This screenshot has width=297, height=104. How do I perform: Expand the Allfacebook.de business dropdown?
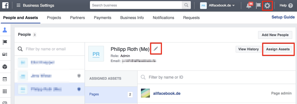(x=218, y=6)
